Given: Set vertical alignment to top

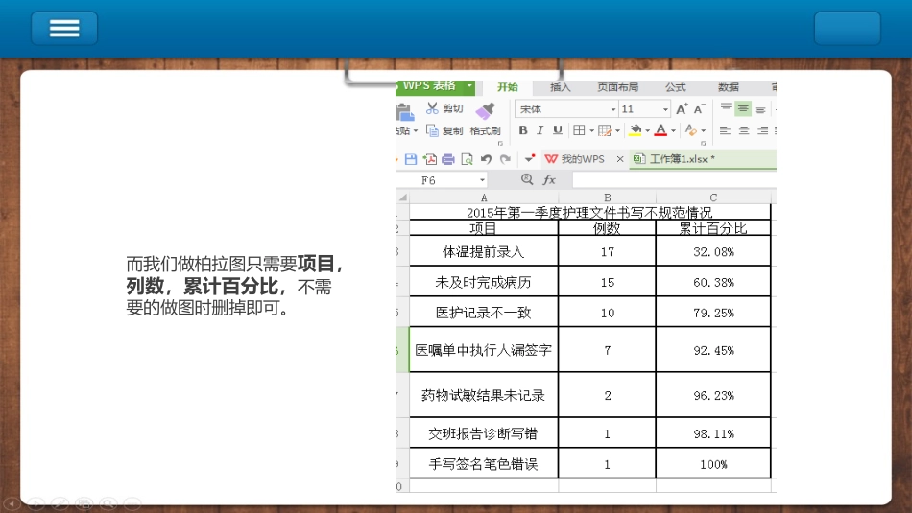Looking at the screenshot, I should pos(726,108).
